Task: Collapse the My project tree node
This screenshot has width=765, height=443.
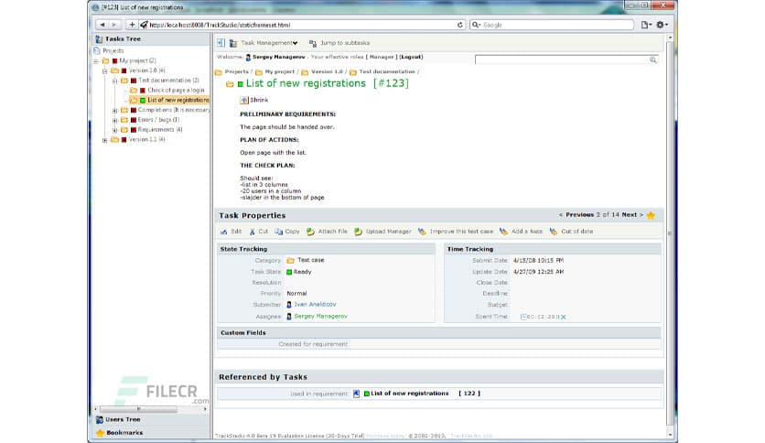Action: [x=96, y=61]
